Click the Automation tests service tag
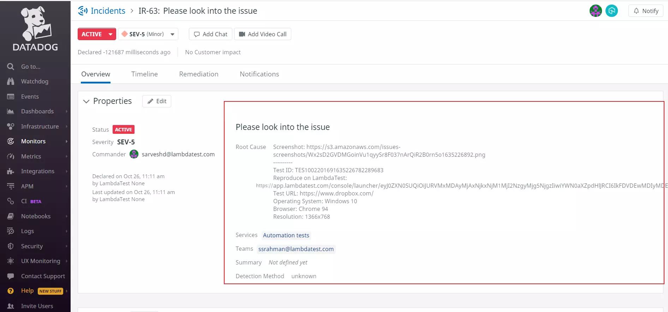Viewport: 668px width, 312px height. pos(286,235)
